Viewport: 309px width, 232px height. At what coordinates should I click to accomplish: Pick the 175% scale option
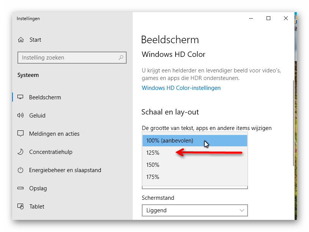[195, 177]
